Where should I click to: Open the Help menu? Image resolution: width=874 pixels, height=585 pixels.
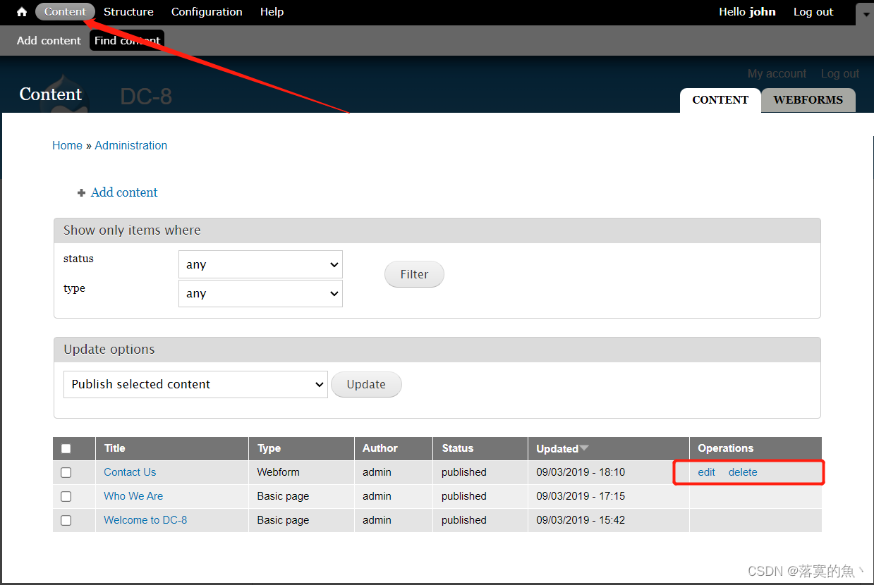coord(272,12)
